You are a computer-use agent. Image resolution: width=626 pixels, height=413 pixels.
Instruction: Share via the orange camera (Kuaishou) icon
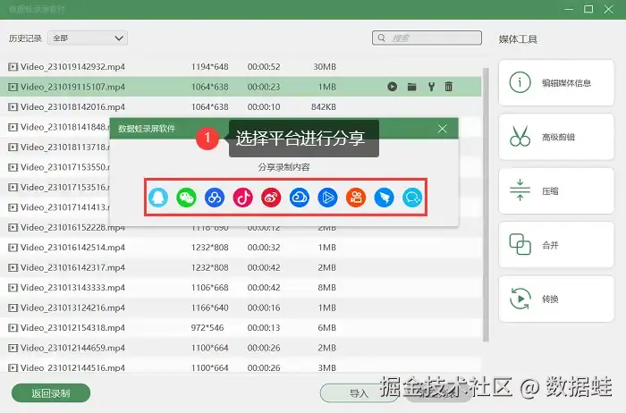coord(356,198)
